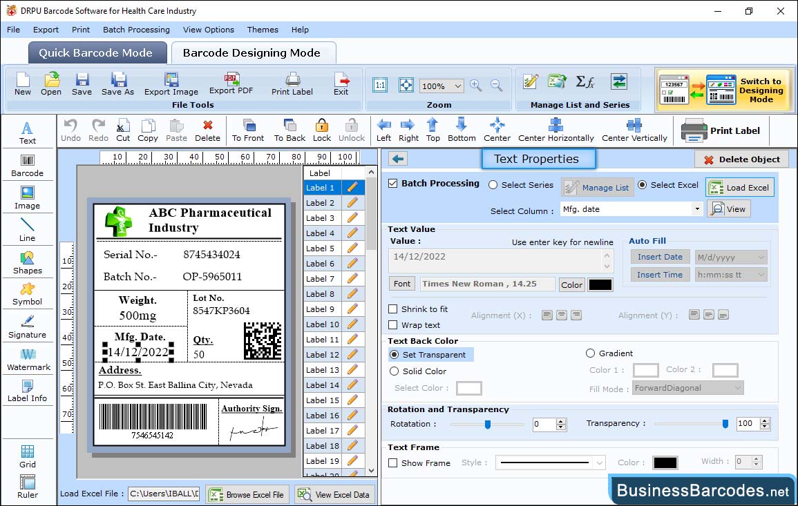Click the Open file icon
This screenshot has height=506, width=798.
[x=51, y=84]
